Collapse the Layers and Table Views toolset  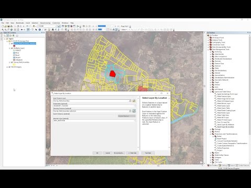click(x=211, y=91)
